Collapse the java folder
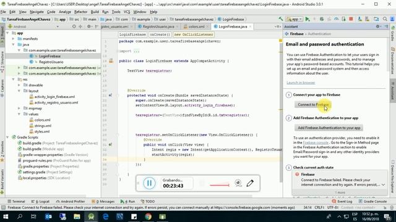The width and height of the screenshot is (396, 222). pyautogui.click(x=13, y=44)
